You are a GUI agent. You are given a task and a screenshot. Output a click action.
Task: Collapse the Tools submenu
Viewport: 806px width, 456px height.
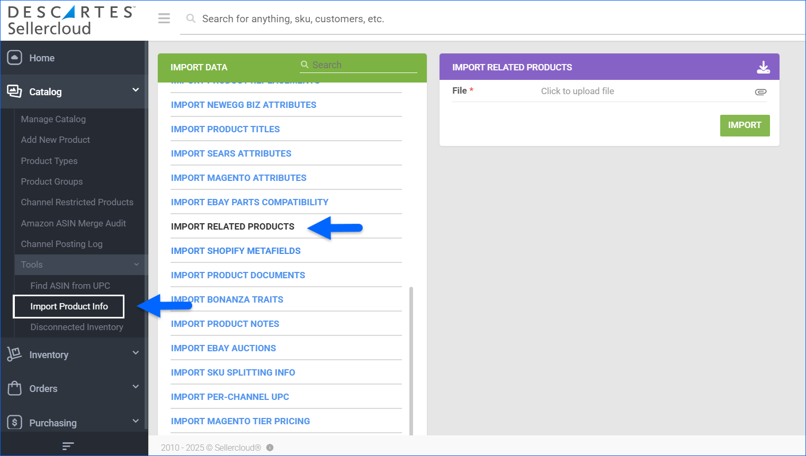coord(136,265)
